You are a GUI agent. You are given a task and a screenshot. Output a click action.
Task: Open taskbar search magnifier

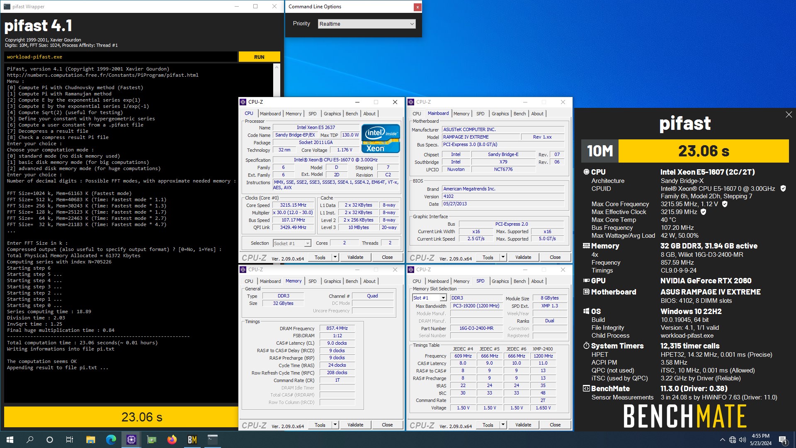(x=30, y=439)
